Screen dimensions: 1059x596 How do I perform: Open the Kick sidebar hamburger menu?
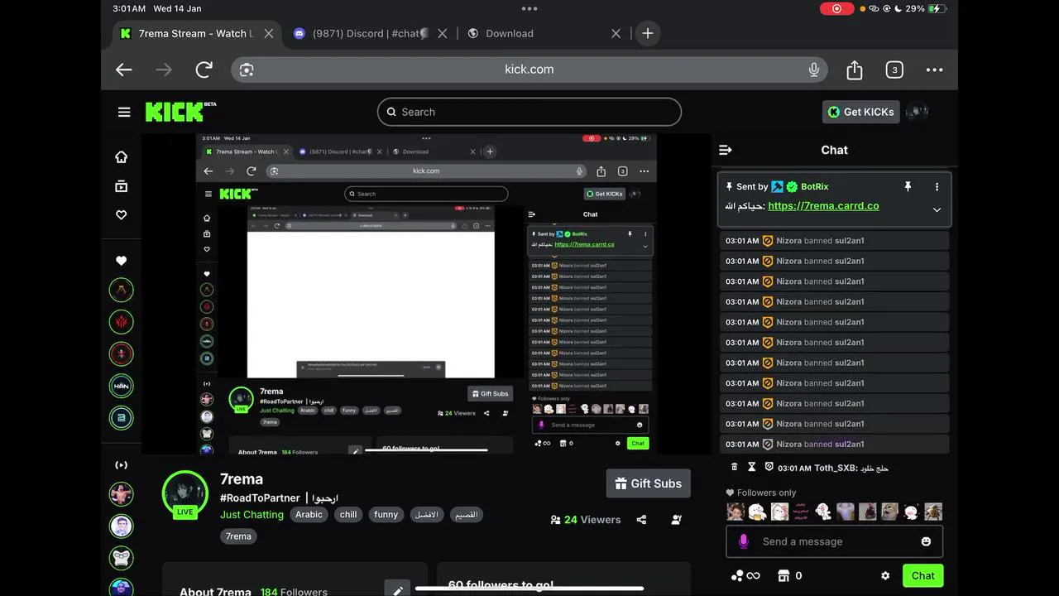click(124, 112)
